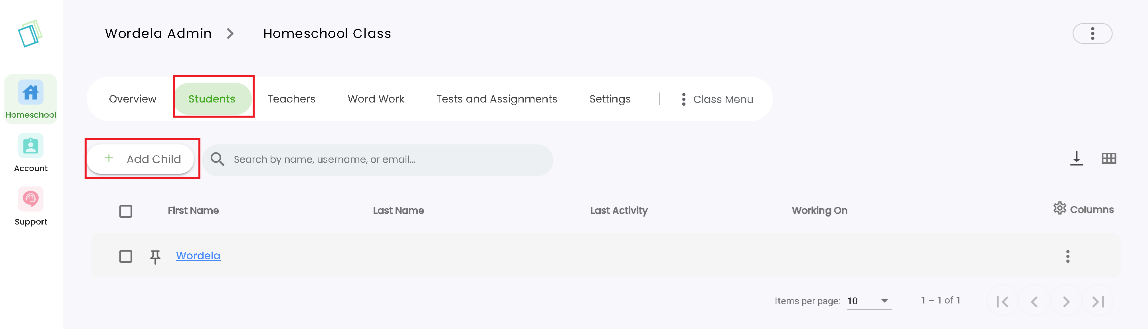Open the Homeschool section in the sidebar
This screenshot has width=1148, height=329.
click(x=30, y=99)
